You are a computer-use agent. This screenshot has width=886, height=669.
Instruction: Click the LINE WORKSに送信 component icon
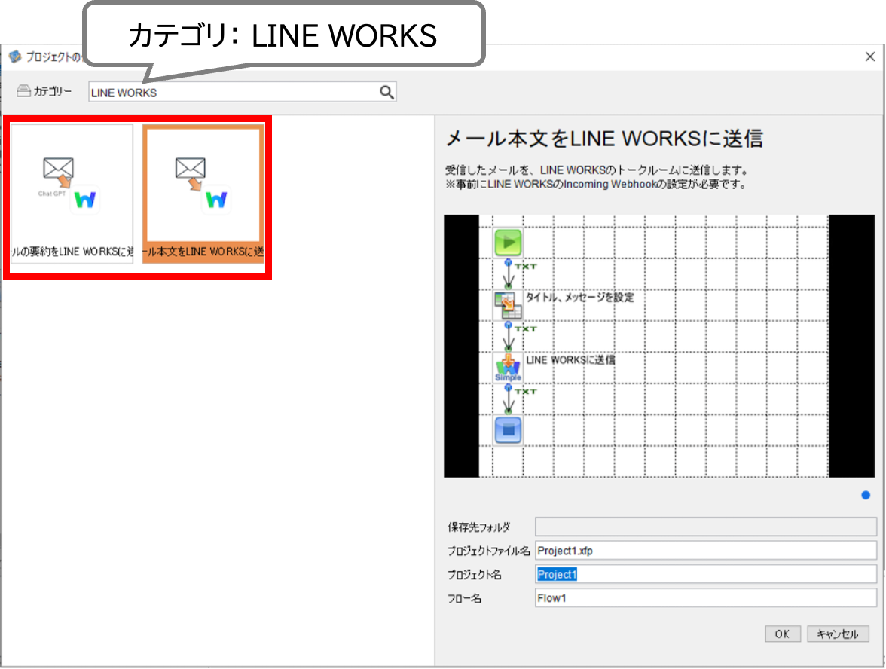coord(508,368)
